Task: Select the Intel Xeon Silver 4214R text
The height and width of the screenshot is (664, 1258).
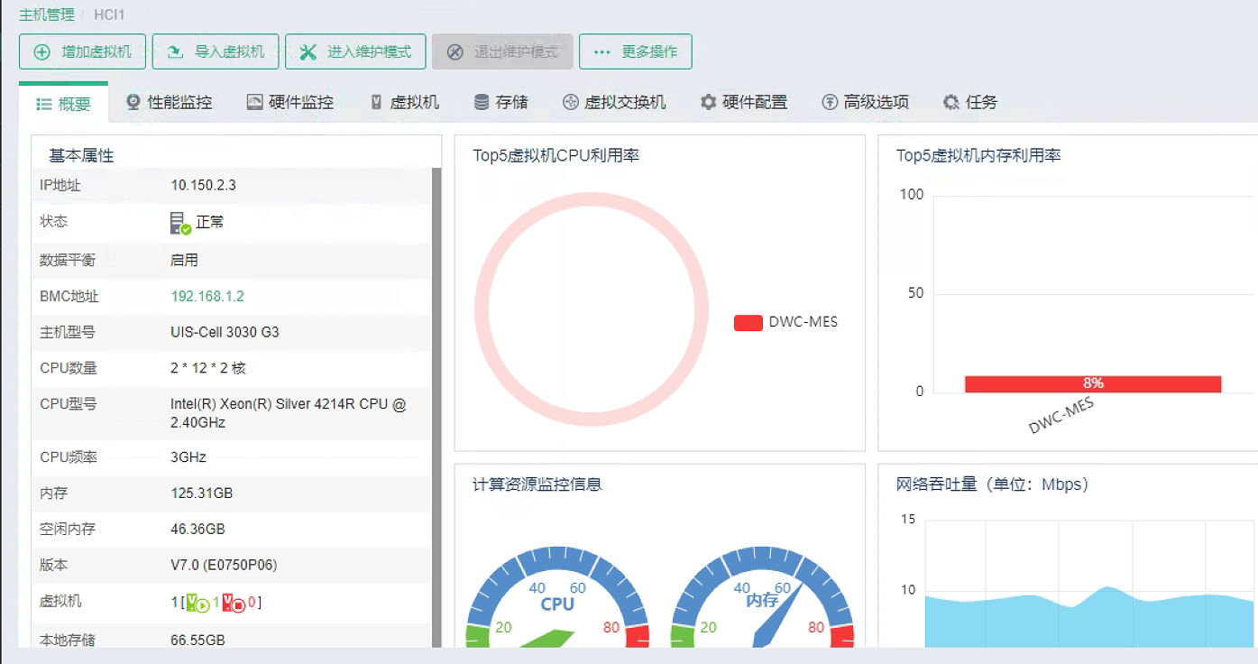Action: [289, 413]
